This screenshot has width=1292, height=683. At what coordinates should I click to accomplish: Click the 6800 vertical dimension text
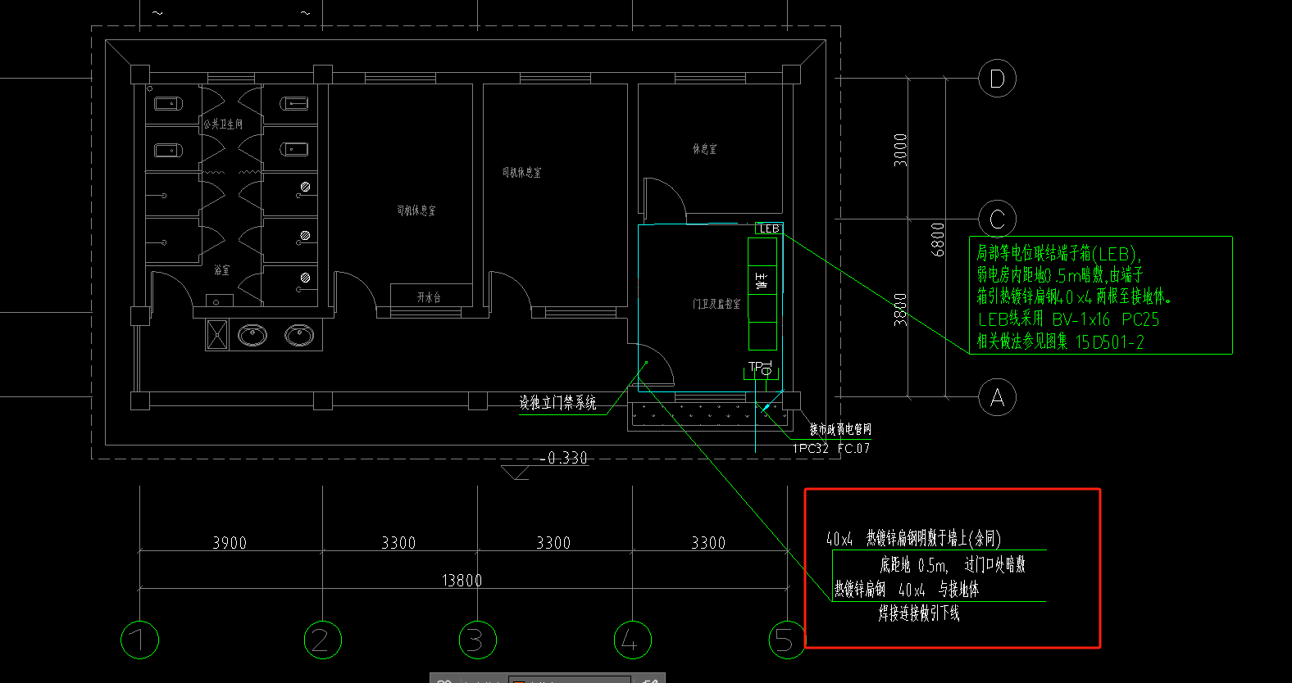tap(938, 239)
